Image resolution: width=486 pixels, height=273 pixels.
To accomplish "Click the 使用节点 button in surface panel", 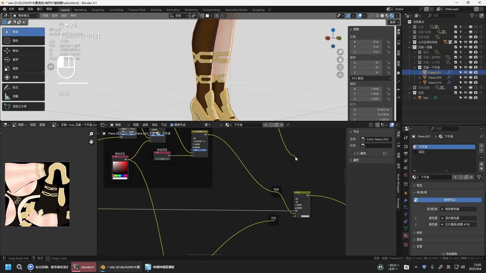I will [448, 200].
